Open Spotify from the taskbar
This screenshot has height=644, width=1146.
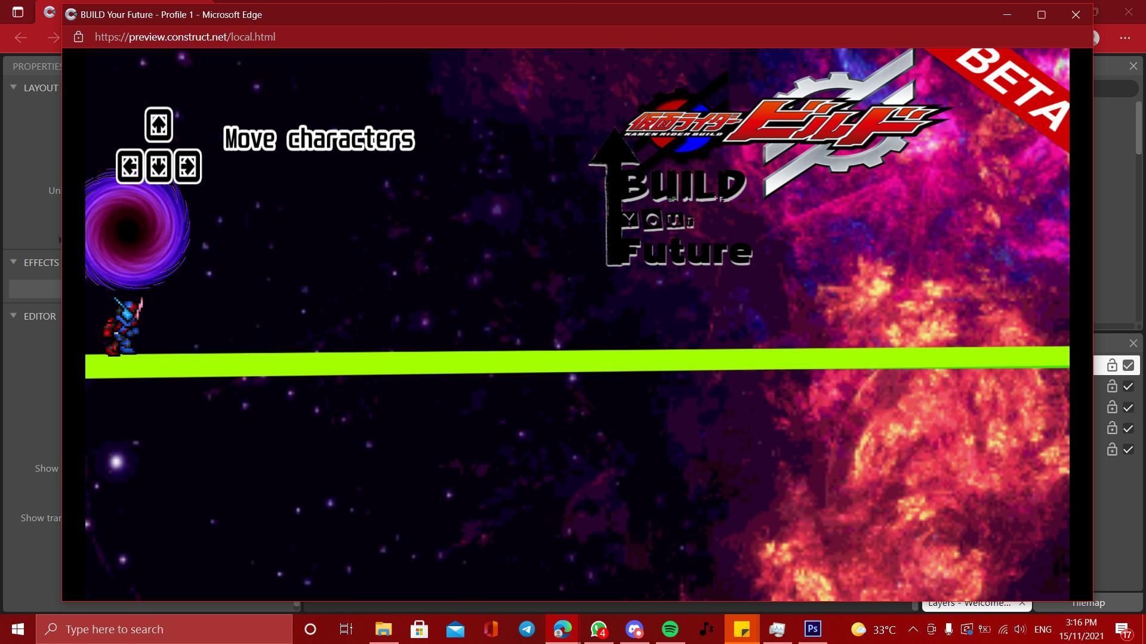670,629
